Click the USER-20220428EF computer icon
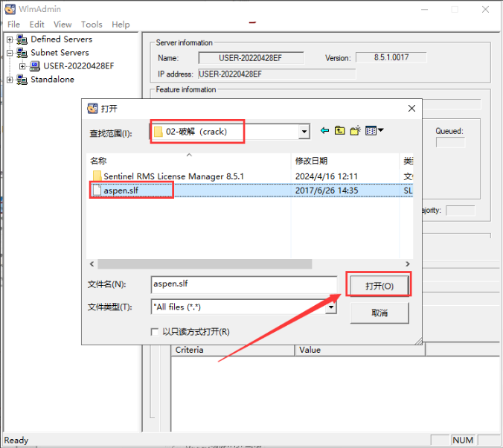This screenshot has width=503, height=448. (x=35, y=66)
